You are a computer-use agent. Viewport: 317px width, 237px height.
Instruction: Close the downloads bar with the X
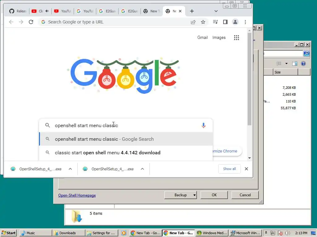(246, 169)
